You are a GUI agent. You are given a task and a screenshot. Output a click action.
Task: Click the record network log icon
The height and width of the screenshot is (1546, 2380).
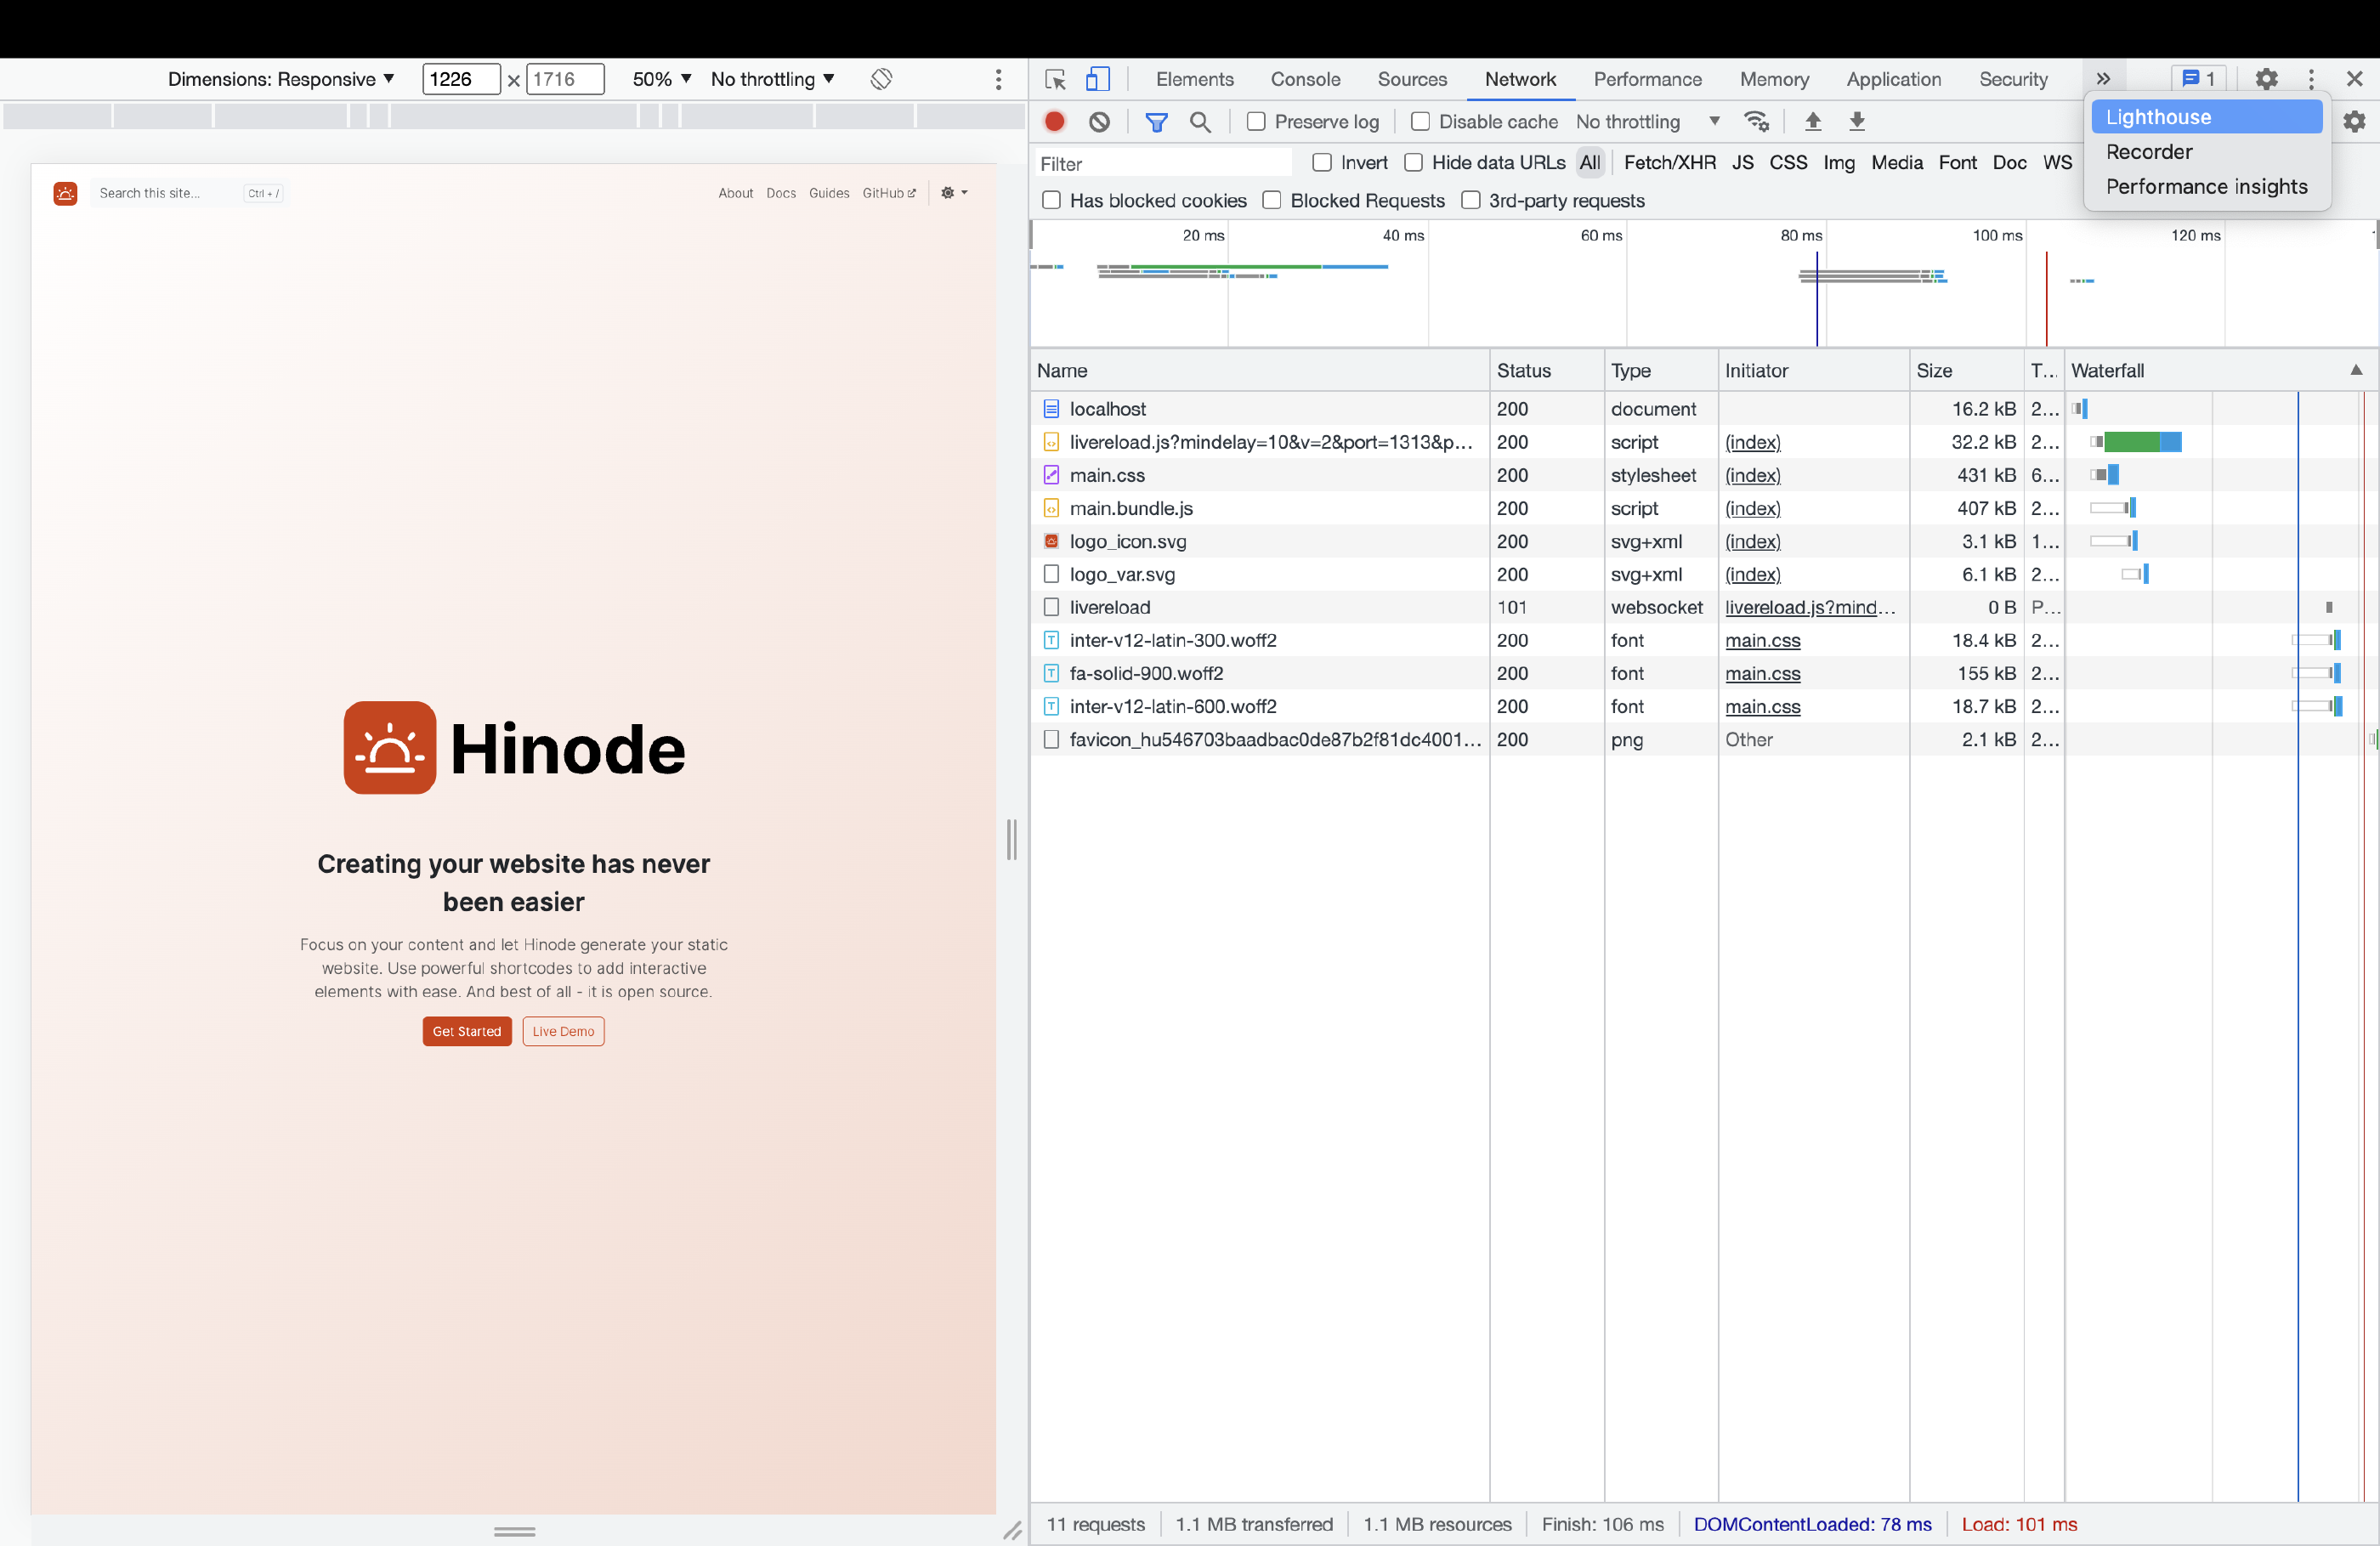coord(1054,121)
